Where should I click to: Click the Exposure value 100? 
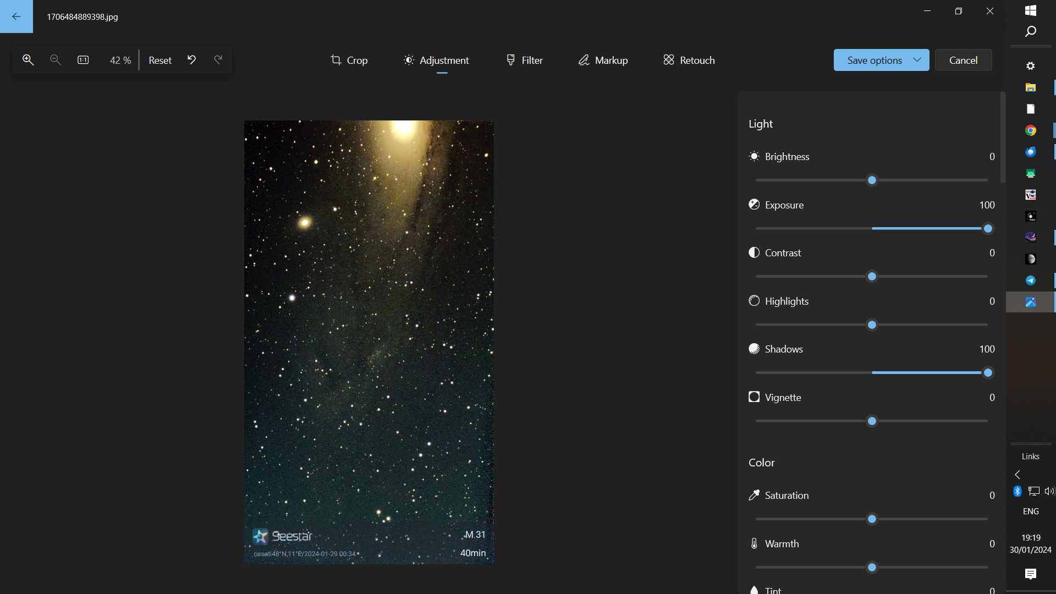(x=987, y=205)
